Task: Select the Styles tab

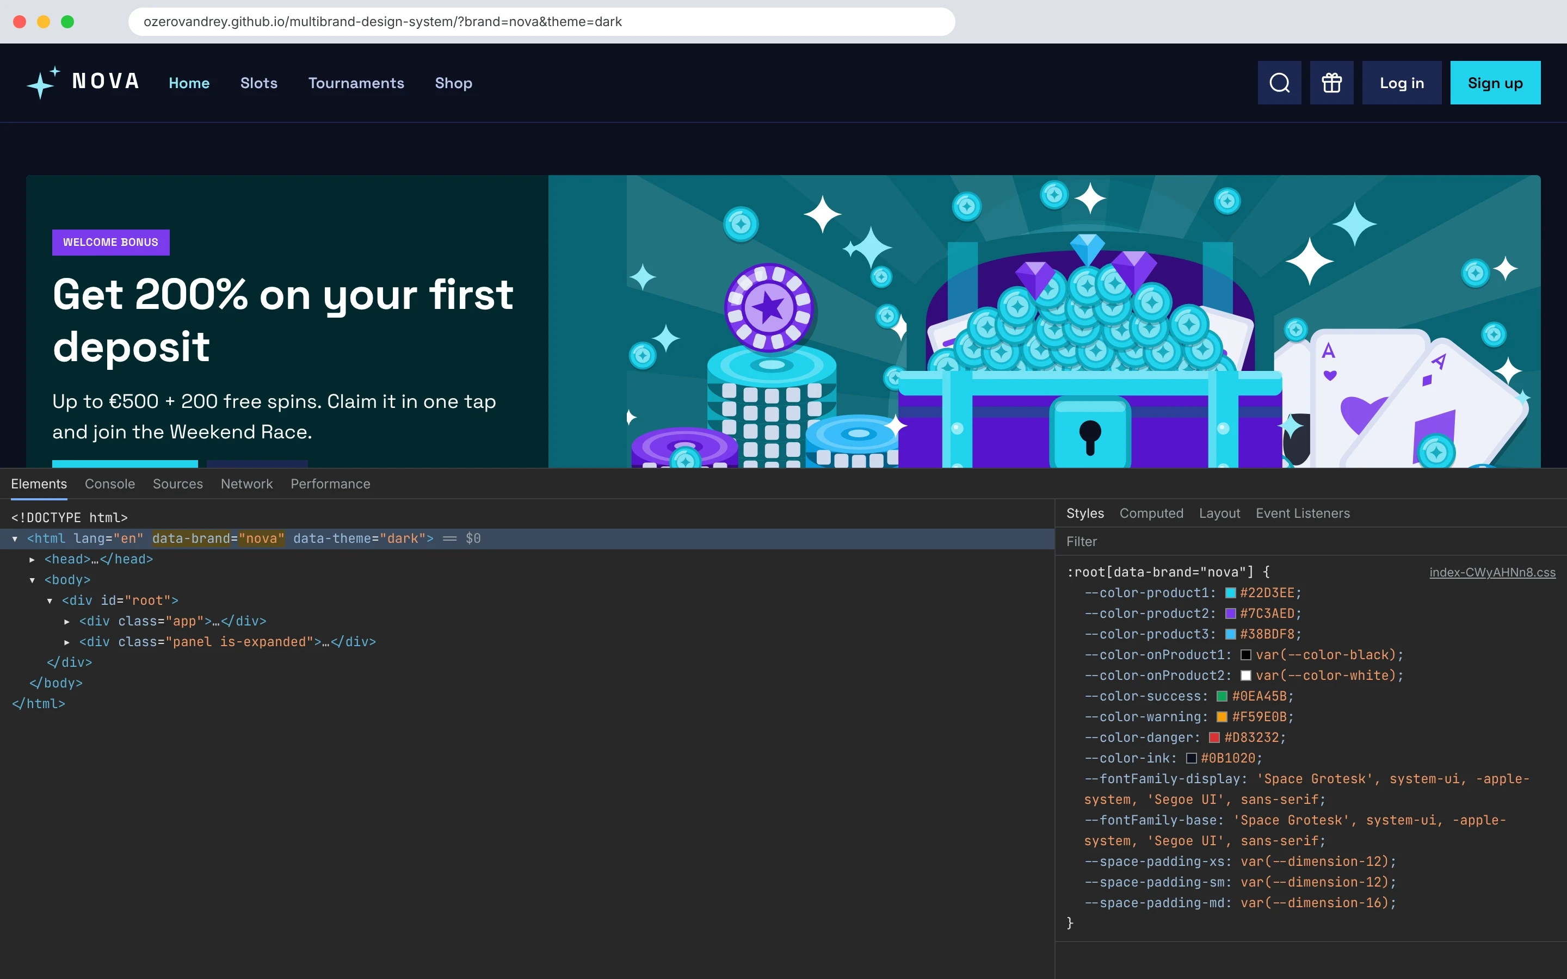Action: point(1085,513)
